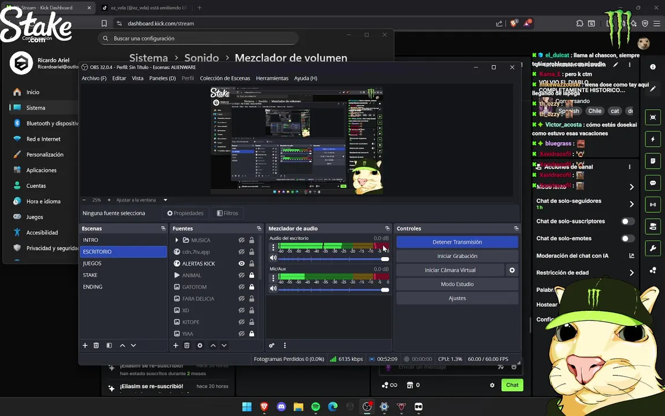Open advanced audio properties gear icon
This screenshot has height=416, width=665.
click(x=271, y=346)
